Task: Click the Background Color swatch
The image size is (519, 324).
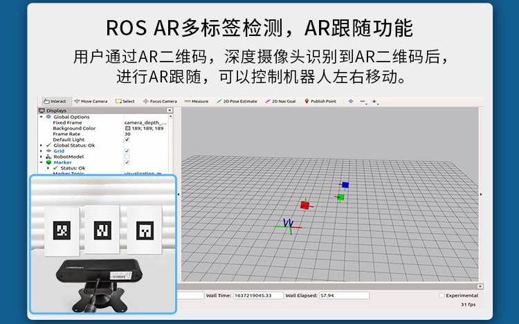Action: pyautogui.click(x=127, y=128)
